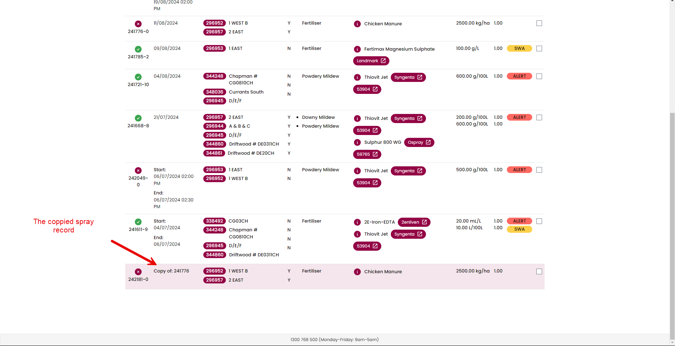Click the info icon next to Chicken Manure
675x346 pixels.
357,24
